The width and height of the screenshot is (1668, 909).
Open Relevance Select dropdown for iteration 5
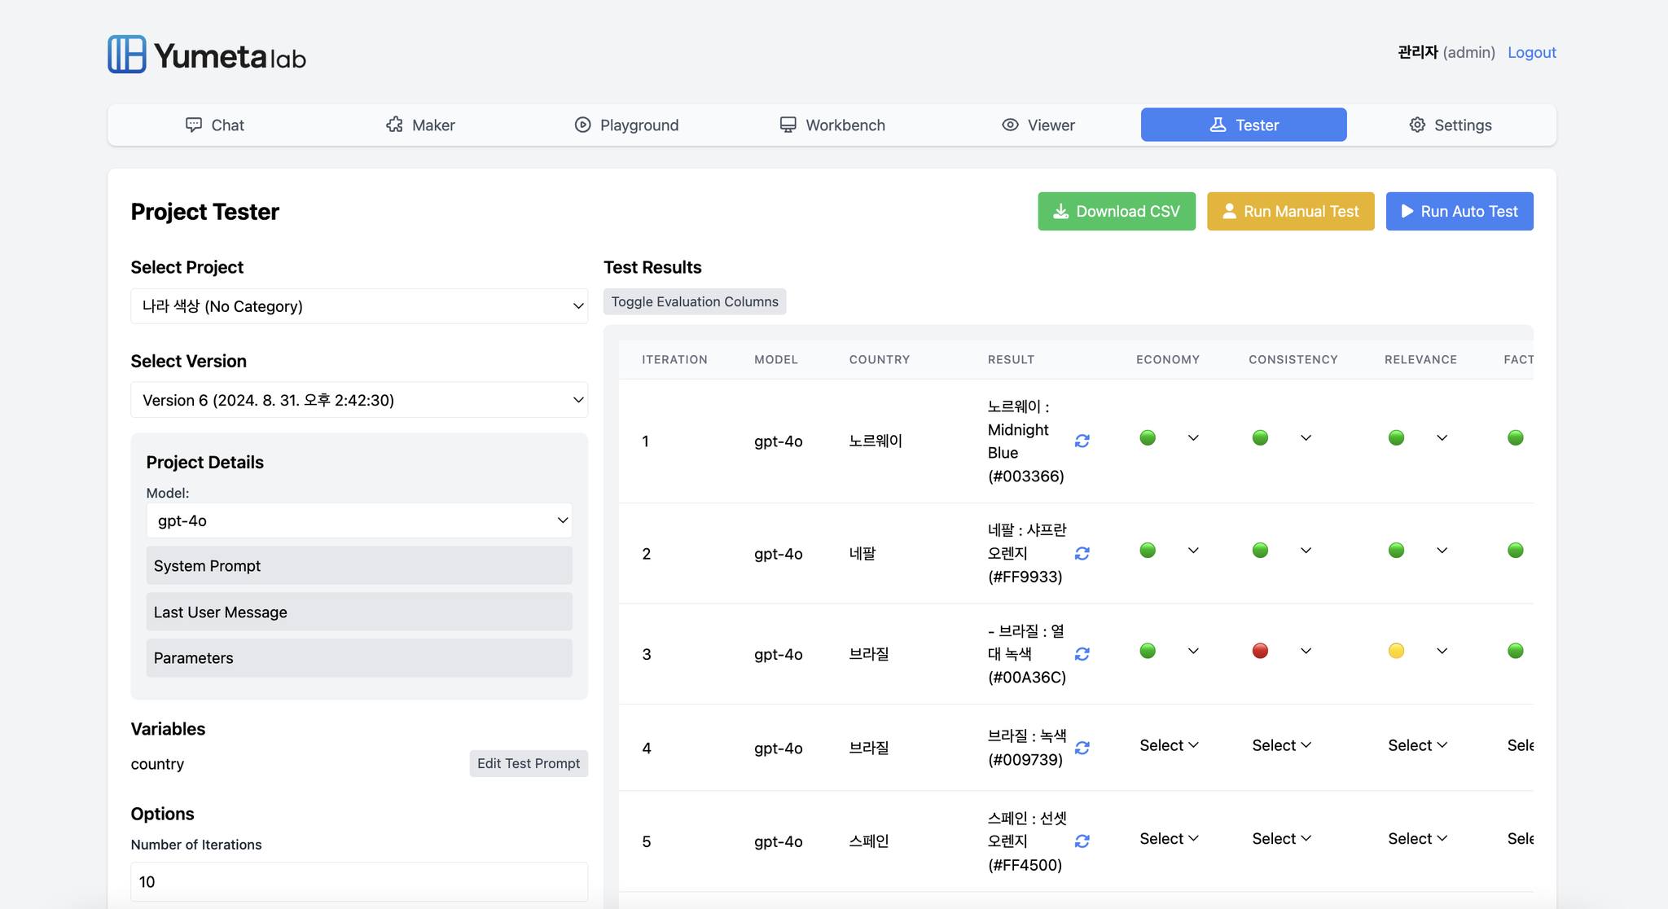click(1417, 839)
